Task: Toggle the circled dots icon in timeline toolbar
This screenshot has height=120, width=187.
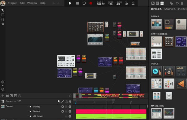Action: [x=20, y=96]
